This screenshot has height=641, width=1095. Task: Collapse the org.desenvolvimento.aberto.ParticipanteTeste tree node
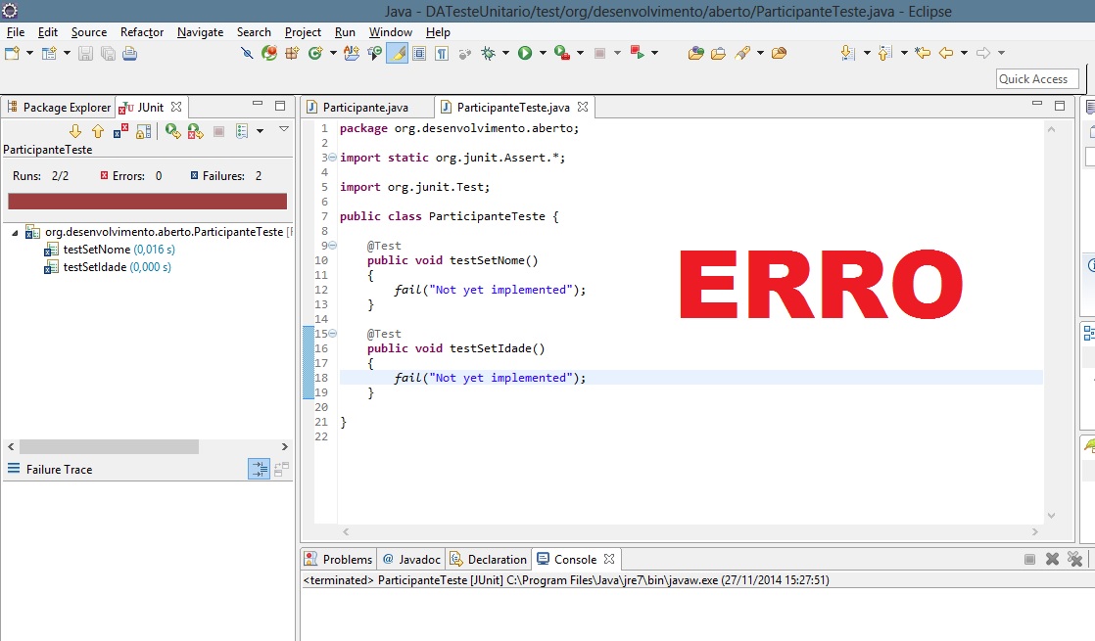(16, 233)
